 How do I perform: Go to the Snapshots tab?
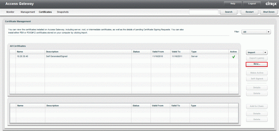[63, 12]
